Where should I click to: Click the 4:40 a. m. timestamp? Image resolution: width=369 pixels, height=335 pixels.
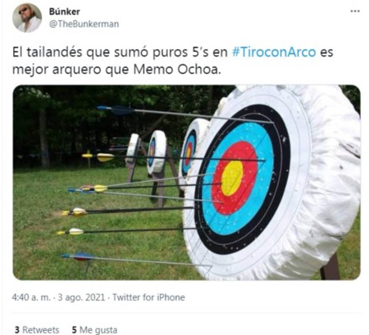(31, 297)
